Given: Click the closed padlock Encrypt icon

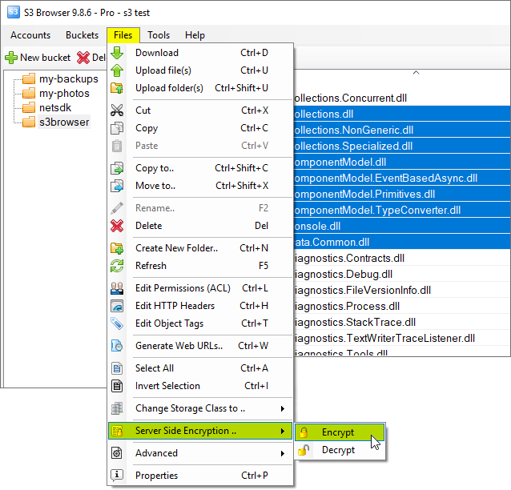Looking at the screenshot, I should point(304,432).
